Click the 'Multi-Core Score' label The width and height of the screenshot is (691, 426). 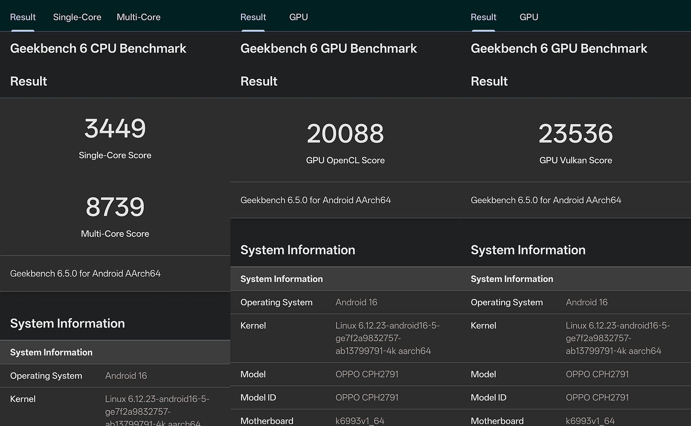tap(115, 233)
